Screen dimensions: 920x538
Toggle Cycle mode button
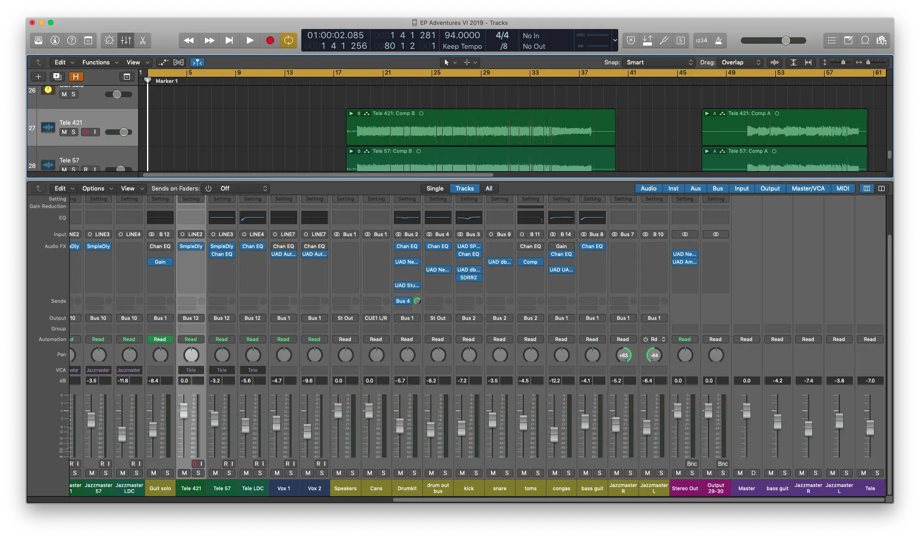[x=288, y=40]
